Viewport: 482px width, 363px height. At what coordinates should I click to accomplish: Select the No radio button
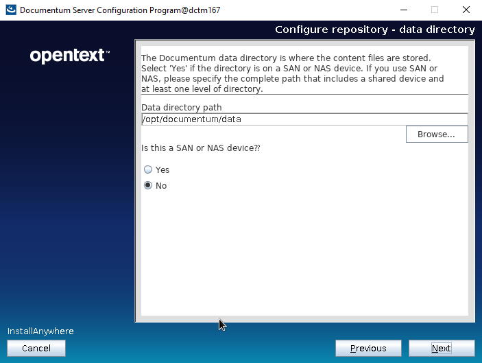(x=148, y=186)
